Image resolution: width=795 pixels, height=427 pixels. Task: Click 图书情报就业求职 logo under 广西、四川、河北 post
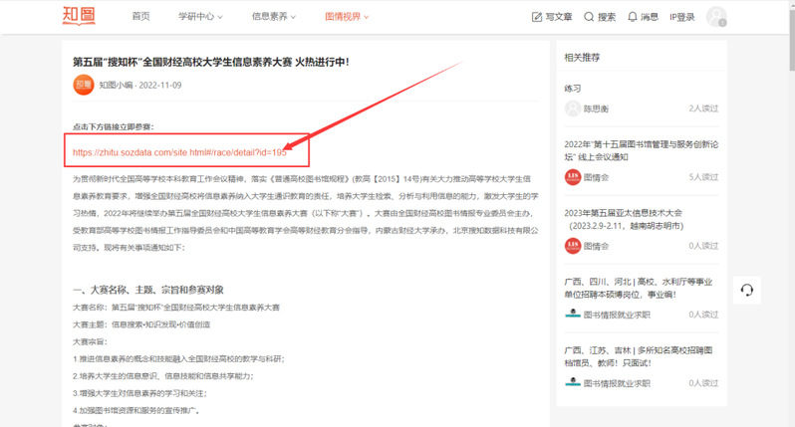[573, 315]
